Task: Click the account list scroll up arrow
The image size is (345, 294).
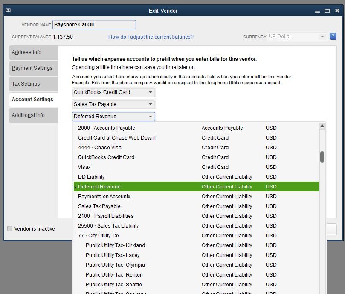Action: click(322, 126)
